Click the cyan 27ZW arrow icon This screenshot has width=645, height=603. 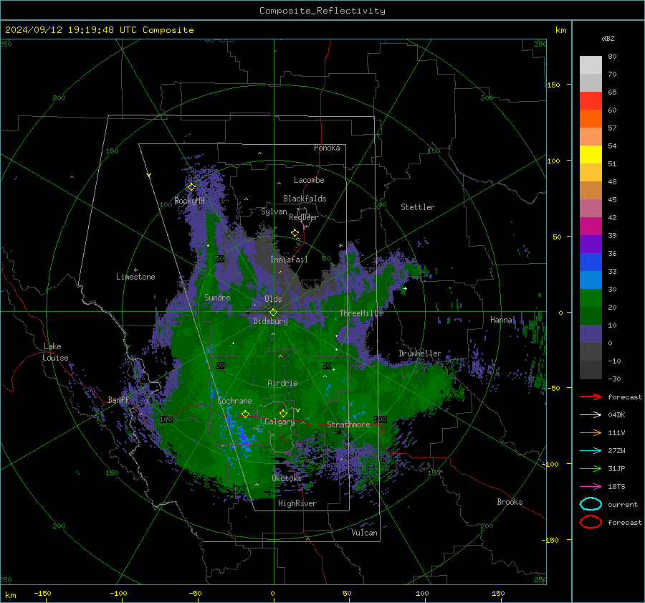coord(591,451)
